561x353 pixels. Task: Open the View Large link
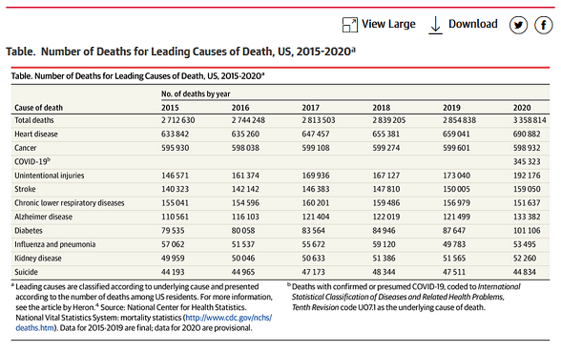click(388, 24)
